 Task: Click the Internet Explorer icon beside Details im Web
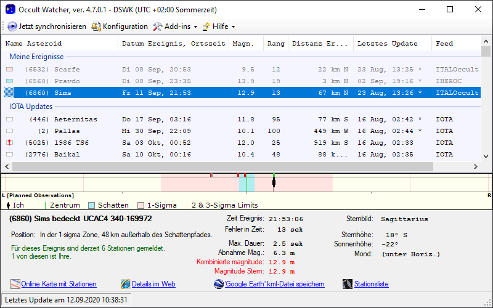tap(126, 284)
